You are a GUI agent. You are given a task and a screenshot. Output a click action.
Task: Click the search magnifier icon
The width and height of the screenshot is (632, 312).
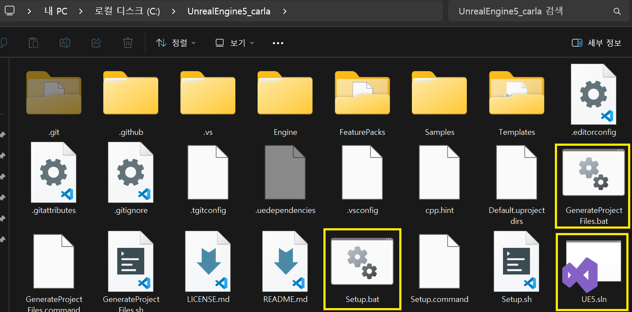[617, 11]
